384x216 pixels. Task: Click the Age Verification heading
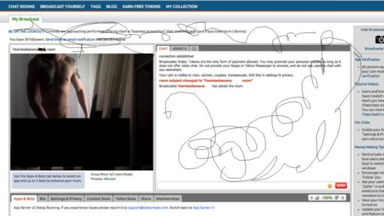367,59
